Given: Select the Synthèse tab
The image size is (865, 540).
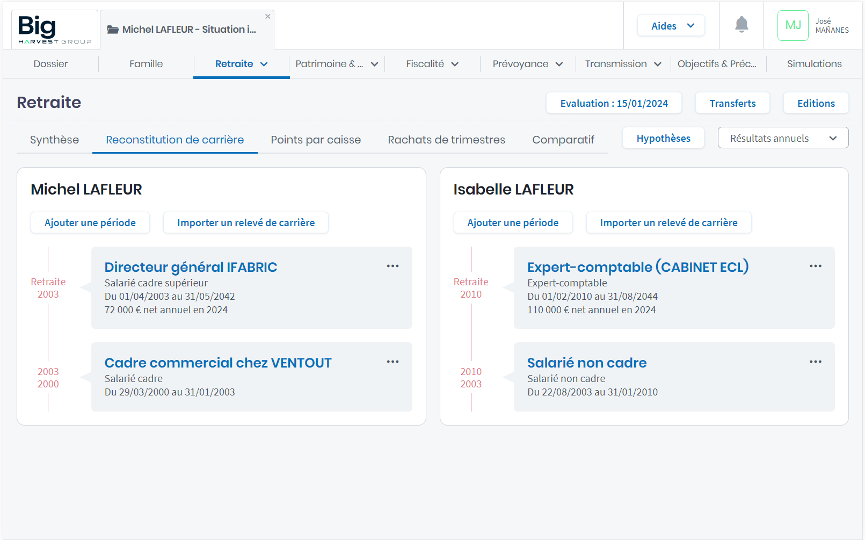Looking at the screenshot, I should pos(54,140).
